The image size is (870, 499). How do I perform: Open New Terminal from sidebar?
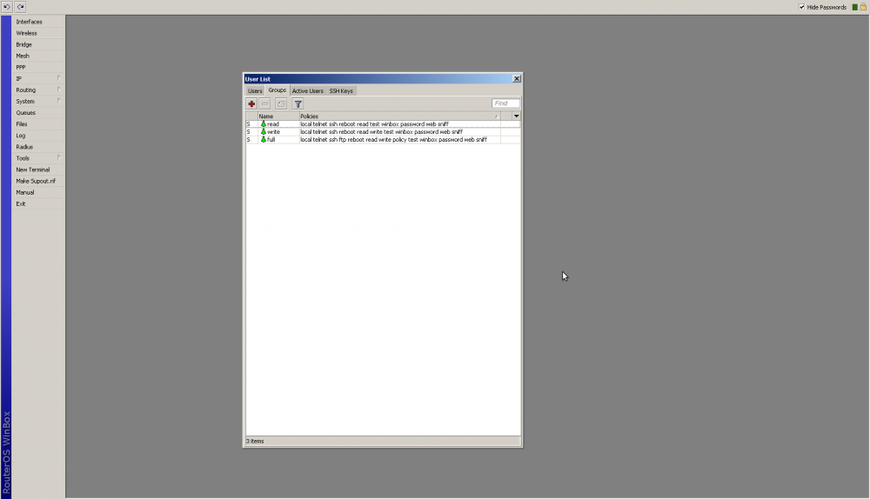33,170
